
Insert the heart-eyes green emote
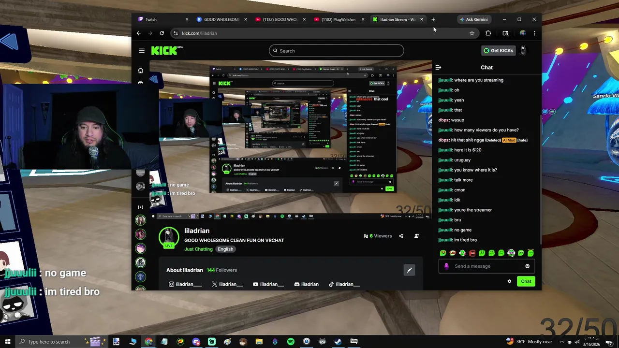point(443,253)
